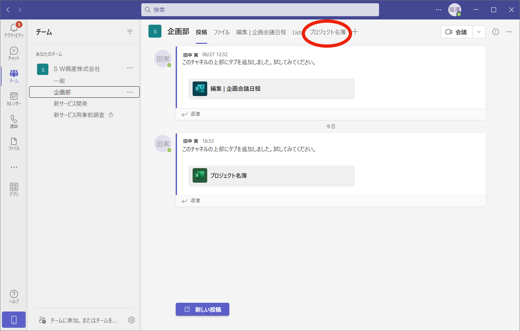The image size is (520, 331).
Task: Click the 新しい投稿 button
Action: point(202,309)
